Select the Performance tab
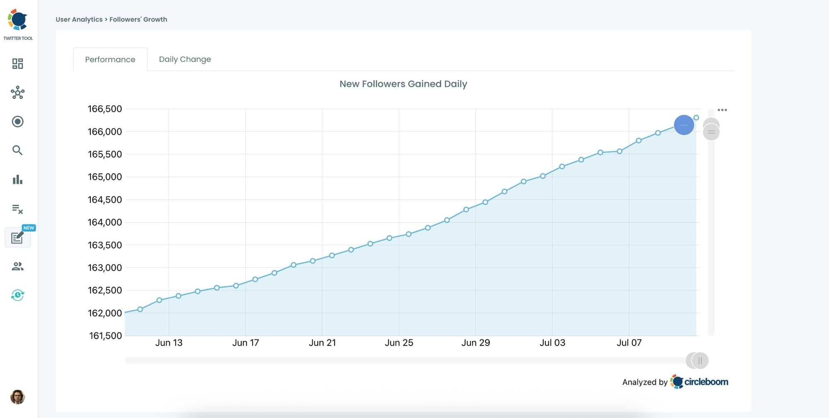The image size is (829, 418). tap(110, 59)
